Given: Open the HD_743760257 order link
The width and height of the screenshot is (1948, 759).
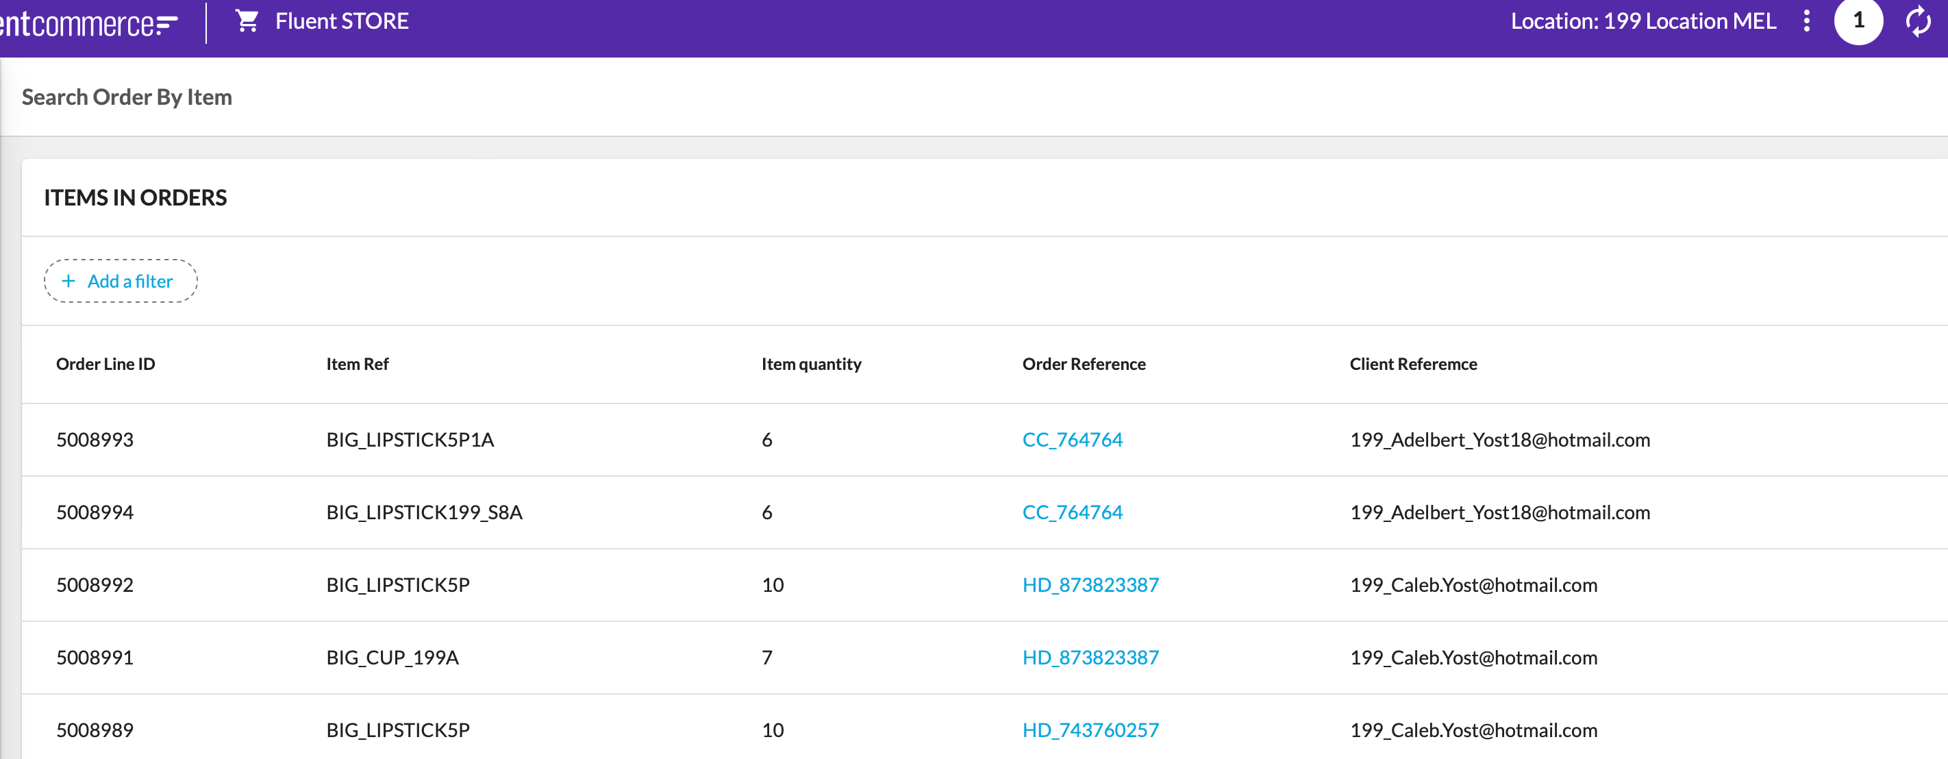Looking at the screenshot, I should click(x=1090, y=730).
